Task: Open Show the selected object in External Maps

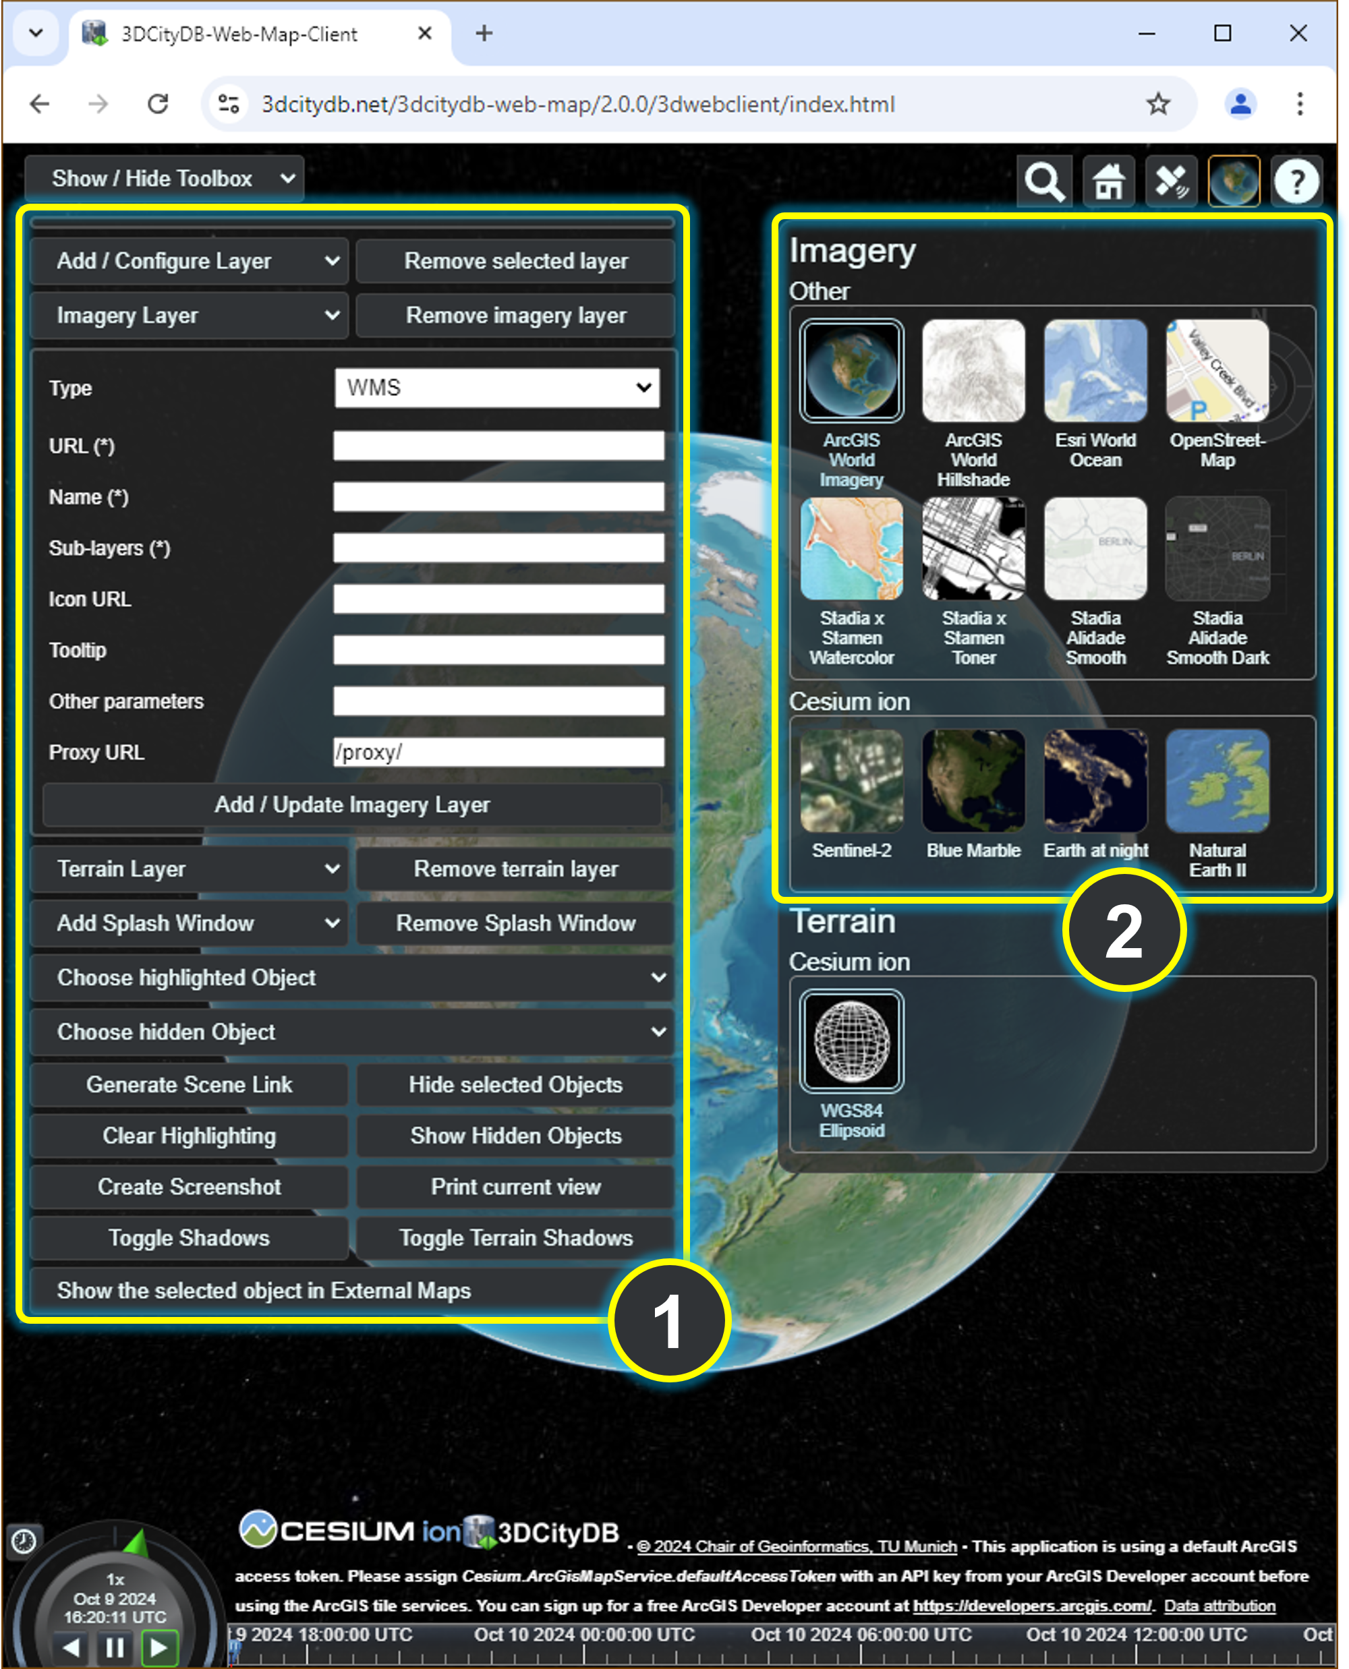Action: (352, 1291)
